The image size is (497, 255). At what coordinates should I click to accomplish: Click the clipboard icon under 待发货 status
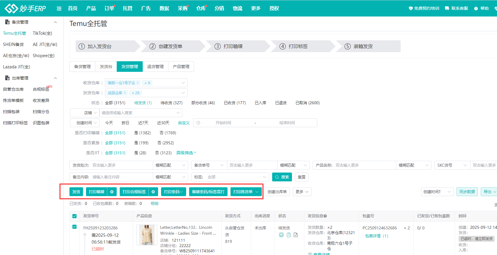(x=289, y=235)
